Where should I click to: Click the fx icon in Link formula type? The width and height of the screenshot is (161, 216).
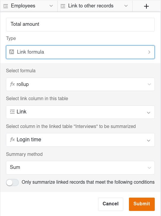tap(12, 52)
